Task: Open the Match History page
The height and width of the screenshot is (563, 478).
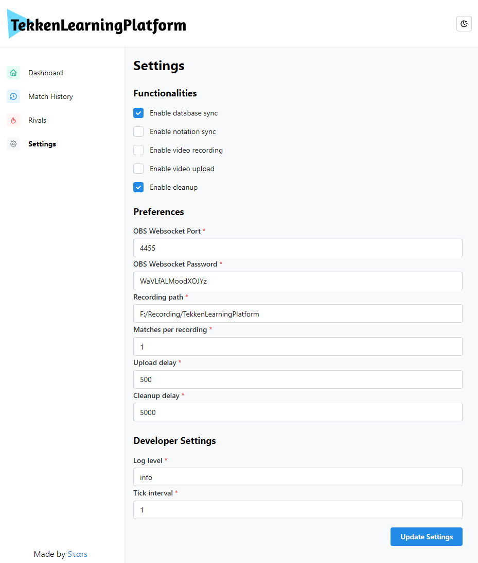Action: [x=50, y=96]
